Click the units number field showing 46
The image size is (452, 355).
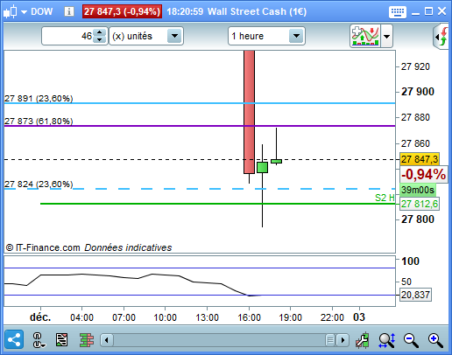pos(67,36)
